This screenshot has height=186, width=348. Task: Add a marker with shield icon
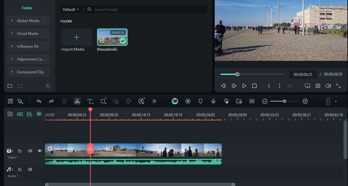[x=200, y=101]
